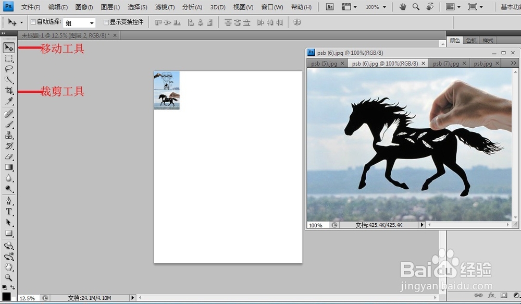Select the 3D Orbit camera tool
Screen dimensions: 521x304
pyautogui.click(x=9, y=257)
